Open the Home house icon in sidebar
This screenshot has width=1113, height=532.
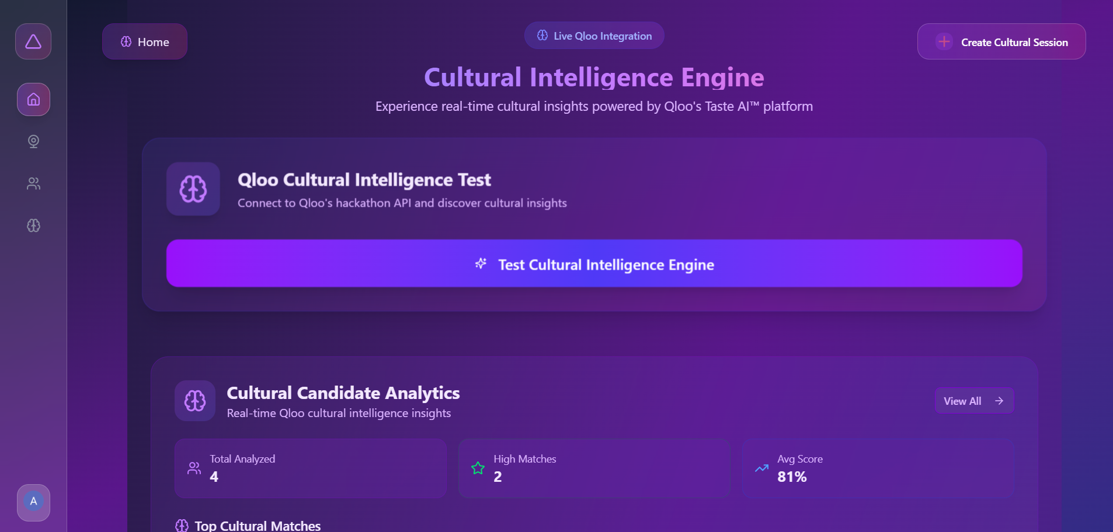33,99
